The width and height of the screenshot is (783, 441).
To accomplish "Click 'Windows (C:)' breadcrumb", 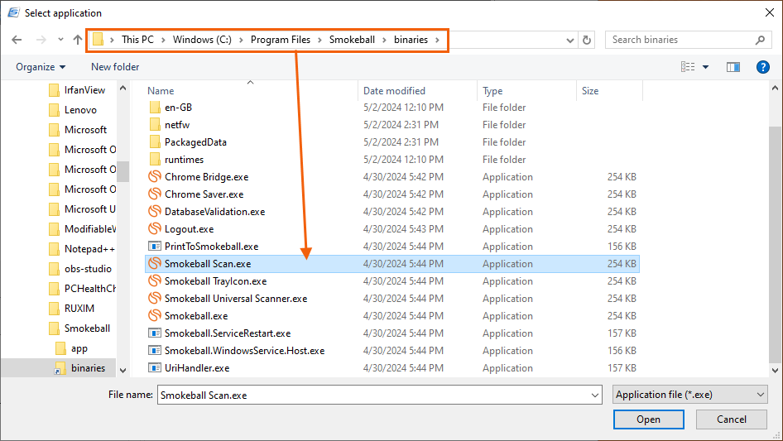I will 202,40.
